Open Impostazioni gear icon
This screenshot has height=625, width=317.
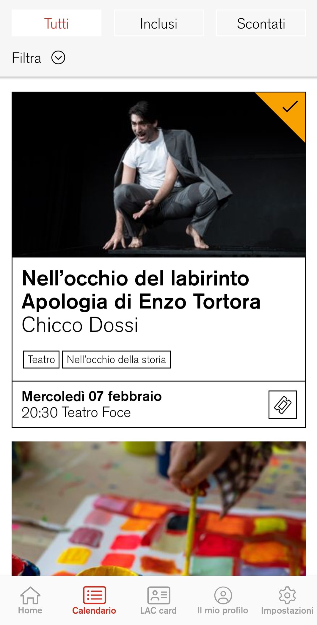(287, 596)
